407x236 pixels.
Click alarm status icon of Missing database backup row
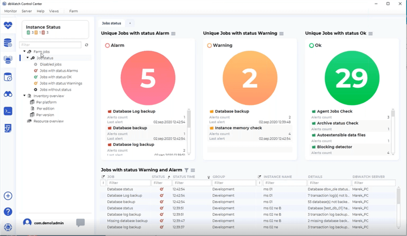pyautogui.click(x=161, y=221)
